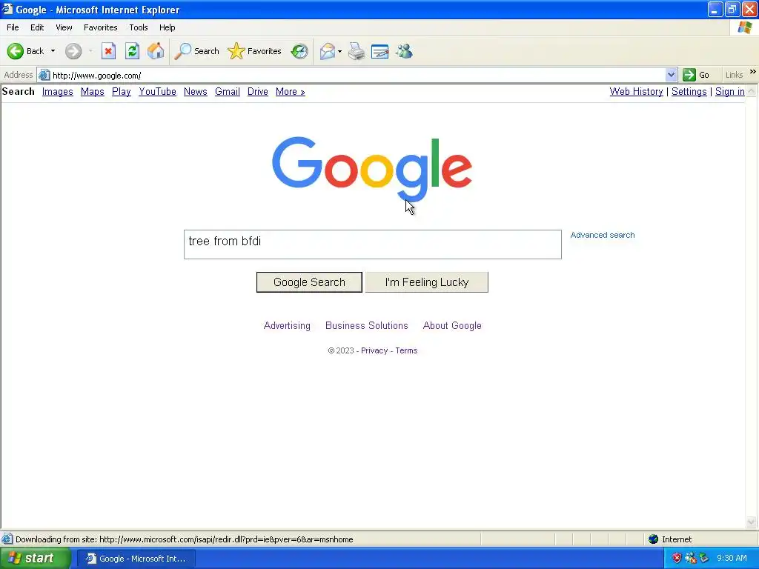
Task: Click the middle system tray icon
Action: 690,559
